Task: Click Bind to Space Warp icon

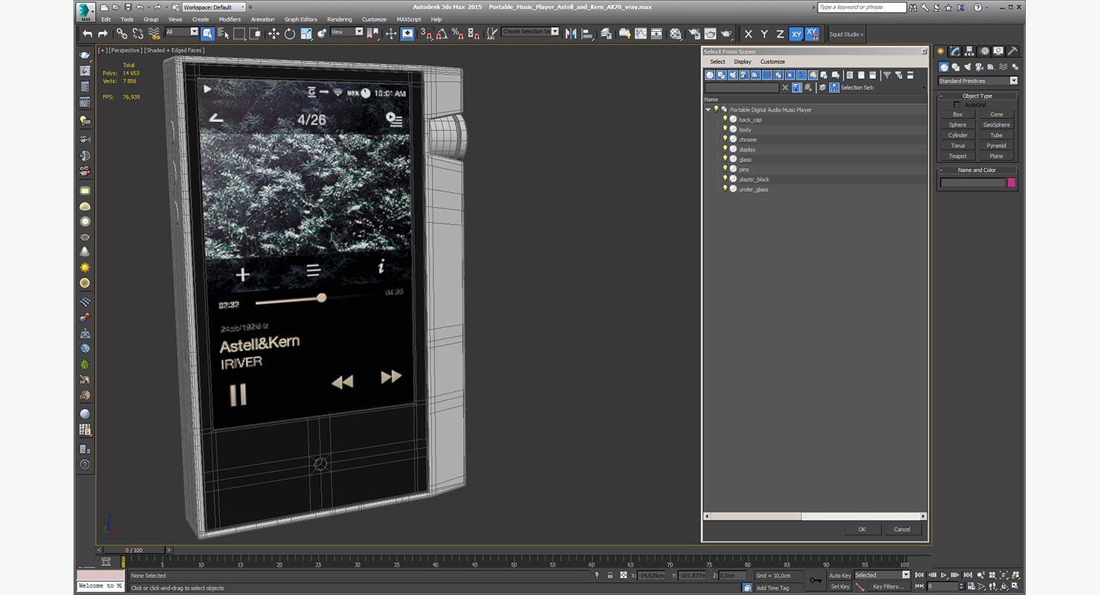Action: pos(154,33)
